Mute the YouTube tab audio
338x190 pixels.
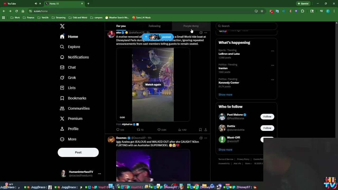[x=36, y=4]
